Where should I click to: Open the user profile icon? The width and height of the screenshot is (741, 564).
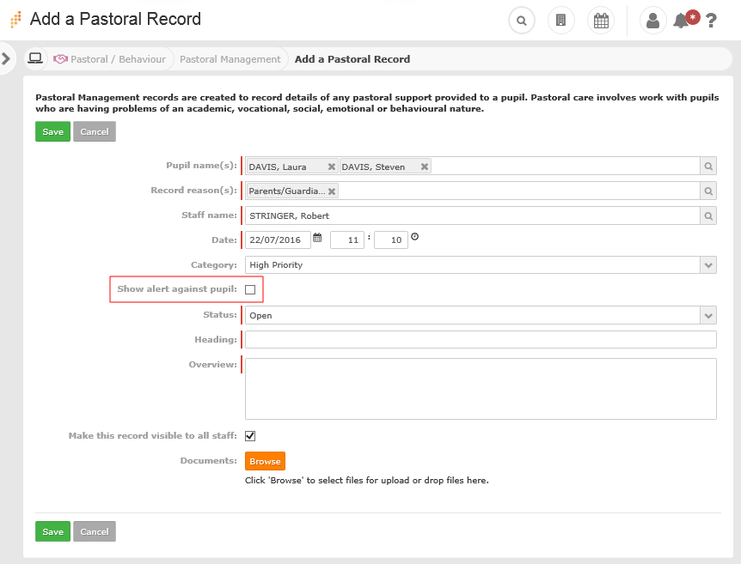(652, 21)
